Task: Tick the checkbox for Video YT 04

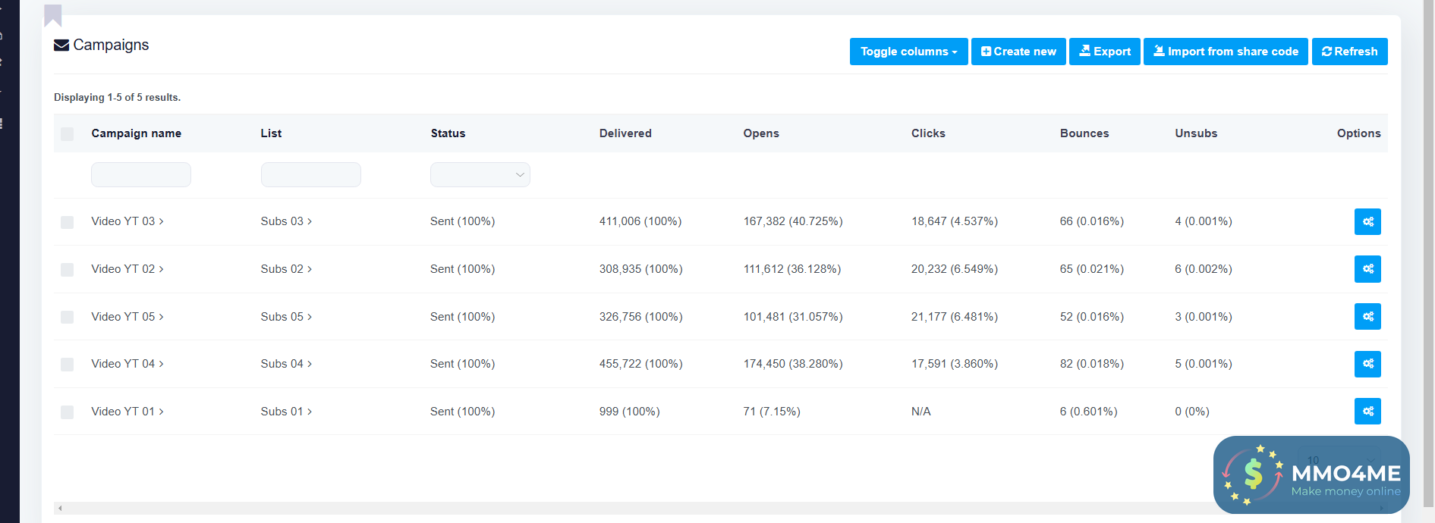Action: [68, 365]
